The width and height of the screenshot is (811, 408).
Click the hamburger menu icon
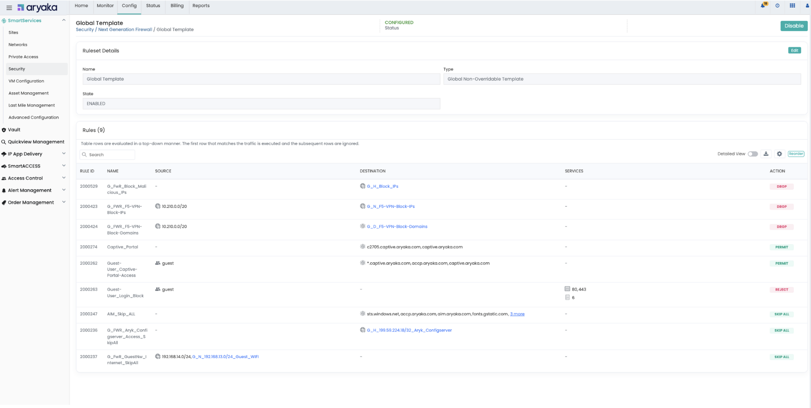click(x=9, y=8)
